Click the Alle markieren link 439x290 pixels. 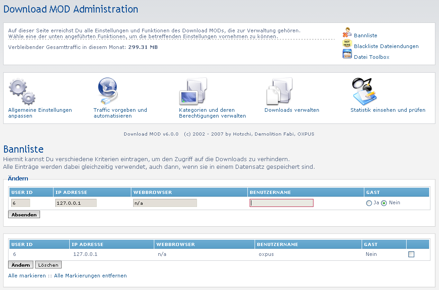point(27,276)
